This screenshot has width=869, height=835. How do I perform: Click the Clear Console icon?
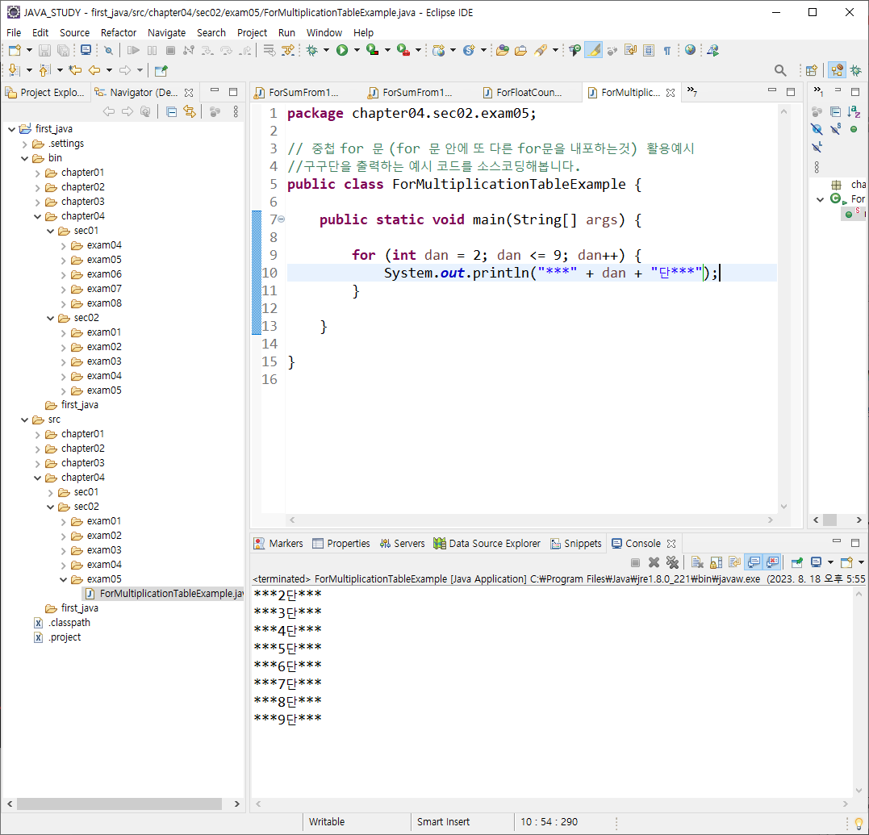click(x=697, y=562)
